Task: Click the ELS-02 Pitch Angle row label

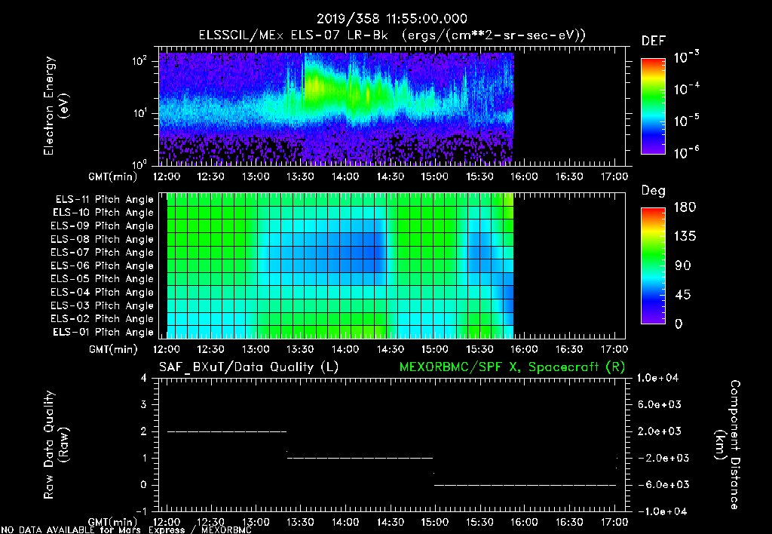Action: [x=103, y=319]
